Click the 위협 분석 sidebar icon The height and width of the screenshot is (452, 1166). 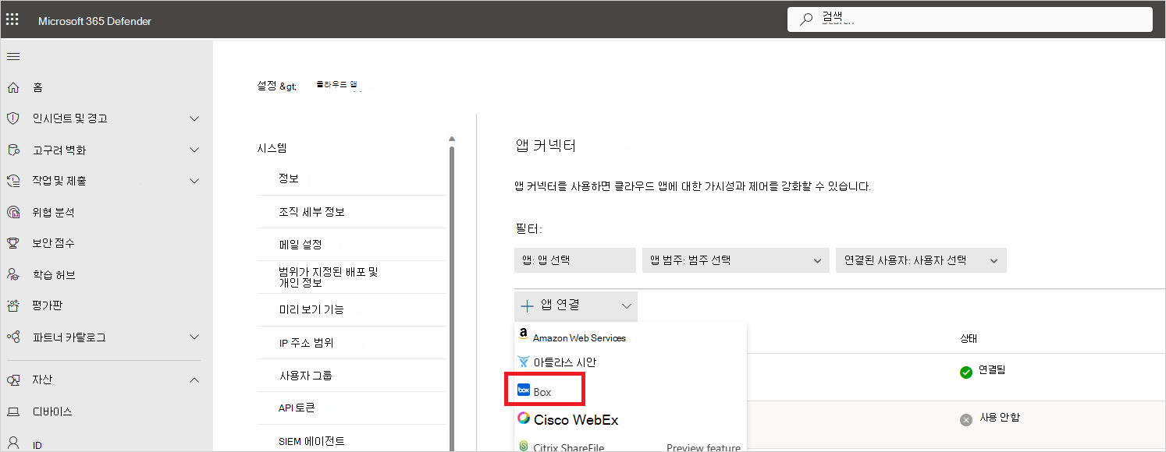click(x=12, y=211)
